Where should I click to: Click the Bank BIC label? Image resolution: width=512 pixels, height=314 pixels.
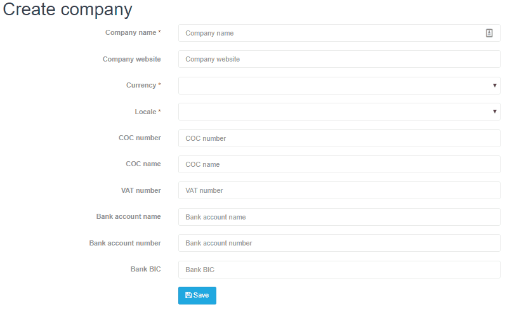coord(146,269)
